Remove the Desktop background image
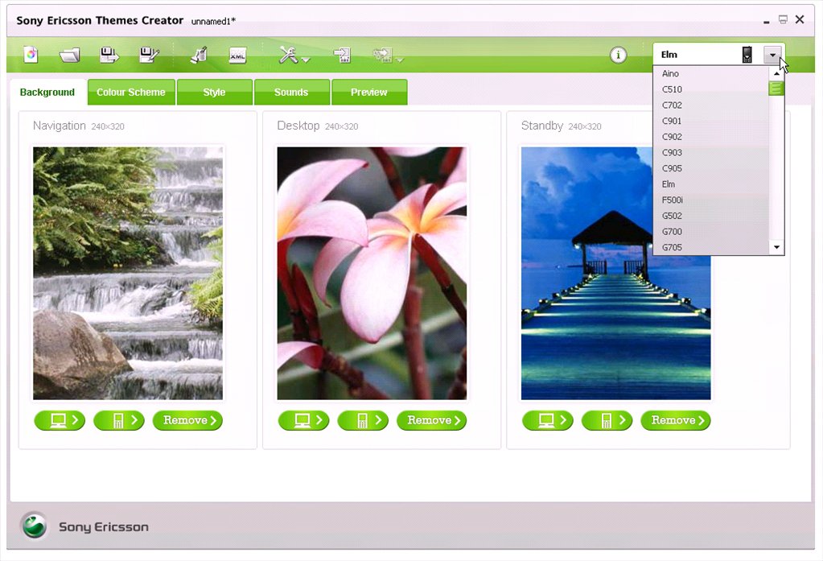 [x=432, y=420]
